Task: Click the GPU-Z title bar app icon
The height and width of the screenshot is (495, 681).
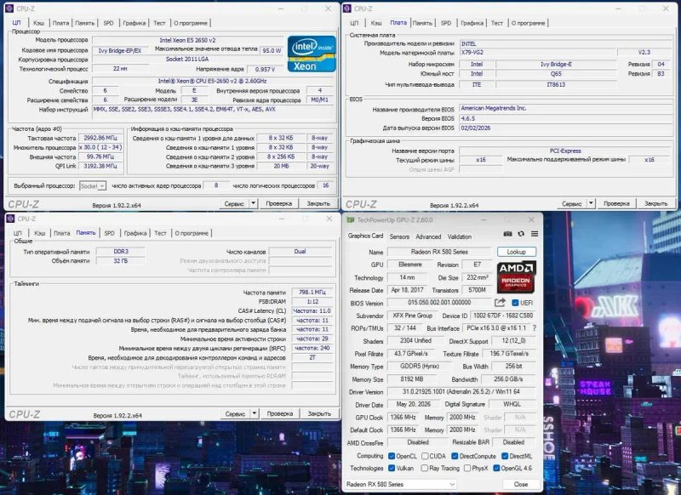Action: (x=350, y=220)
